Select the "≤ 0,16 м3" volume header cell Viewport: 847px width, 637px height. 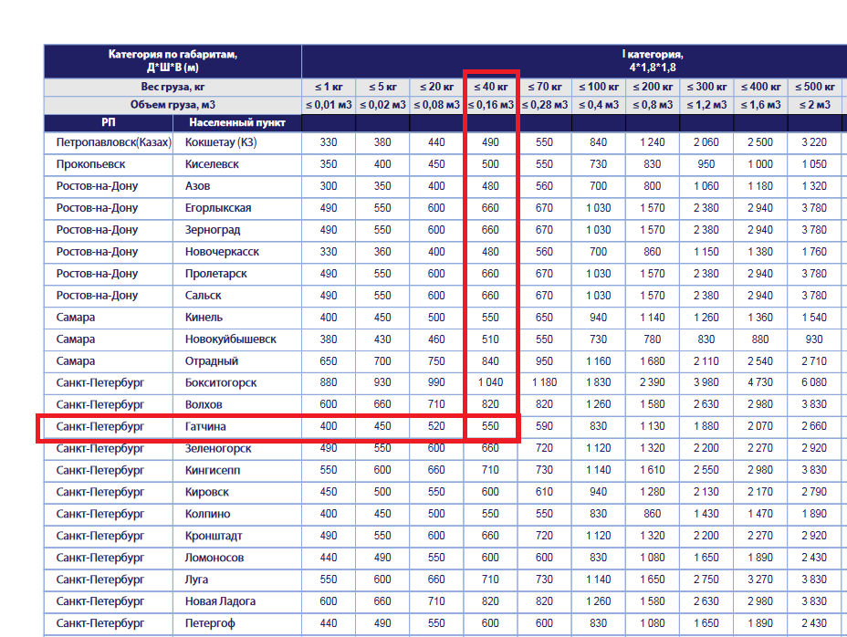(x=490, y=104)
